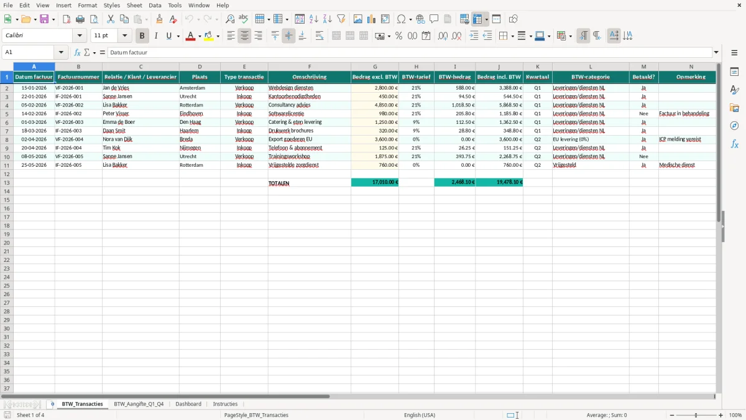Viewport: 746px width, 420px height.
Task: Click the Sort Descending icon
Action: [328, 19]
